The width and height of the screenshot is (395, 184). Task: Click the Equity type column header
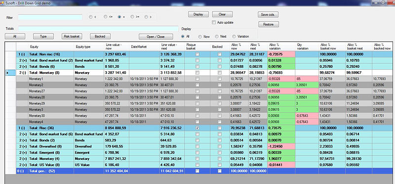[89, 46]
